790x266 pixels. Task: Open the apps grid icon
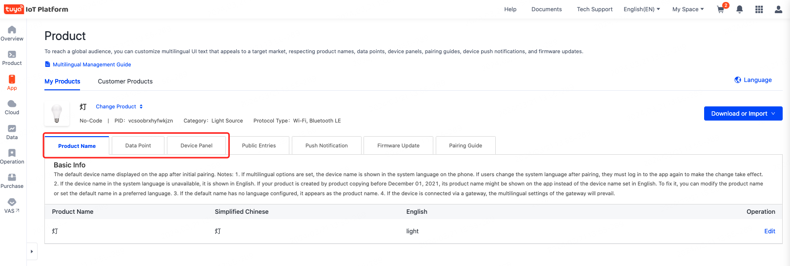[x=759, y=9]
